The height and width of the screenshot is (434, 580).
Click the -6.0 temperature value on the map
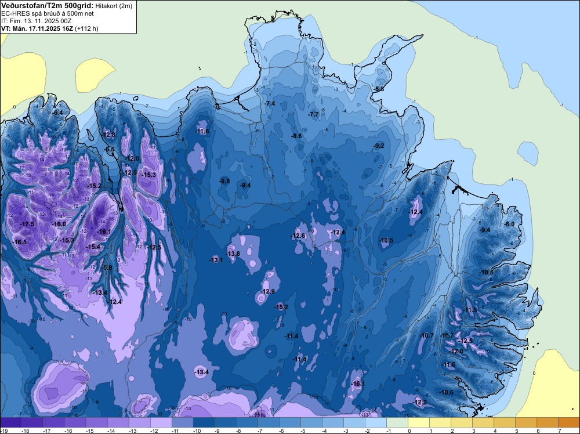tap(509, 224)
